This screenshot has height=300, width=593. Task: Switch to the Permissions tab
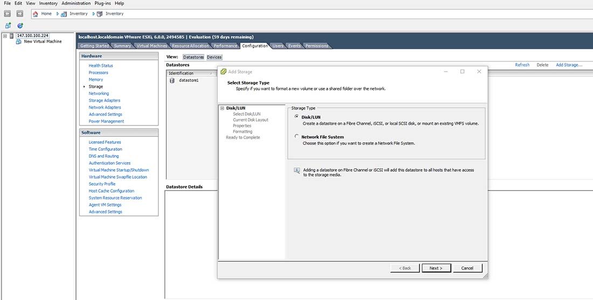click(317, 46)
